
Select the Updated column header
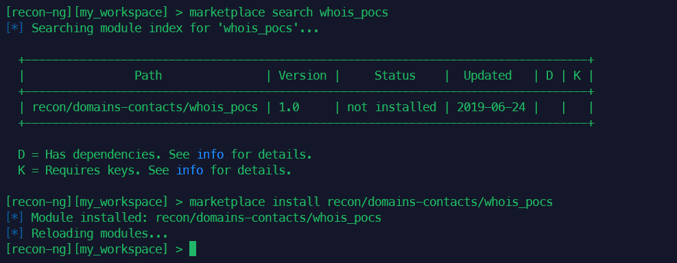[x=488, y=76]
